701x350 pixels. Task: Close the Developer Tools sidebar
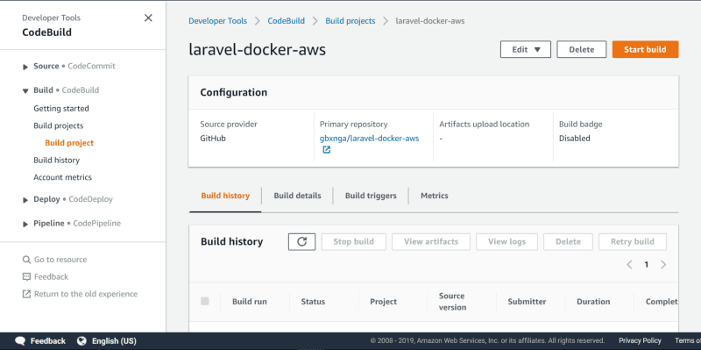[148, 18]
